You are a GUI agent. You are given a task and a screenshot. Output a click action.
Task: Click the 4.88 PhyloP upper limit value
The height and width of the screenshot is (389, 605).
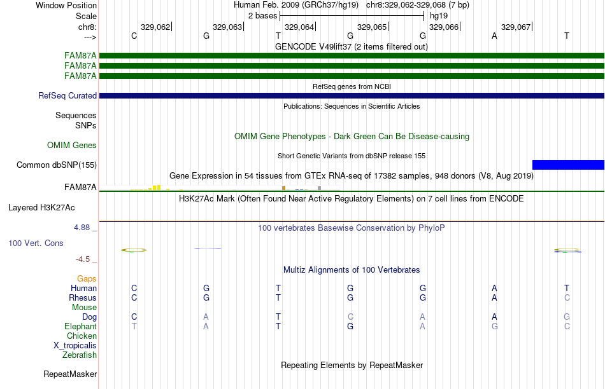(x=82, y=228)
